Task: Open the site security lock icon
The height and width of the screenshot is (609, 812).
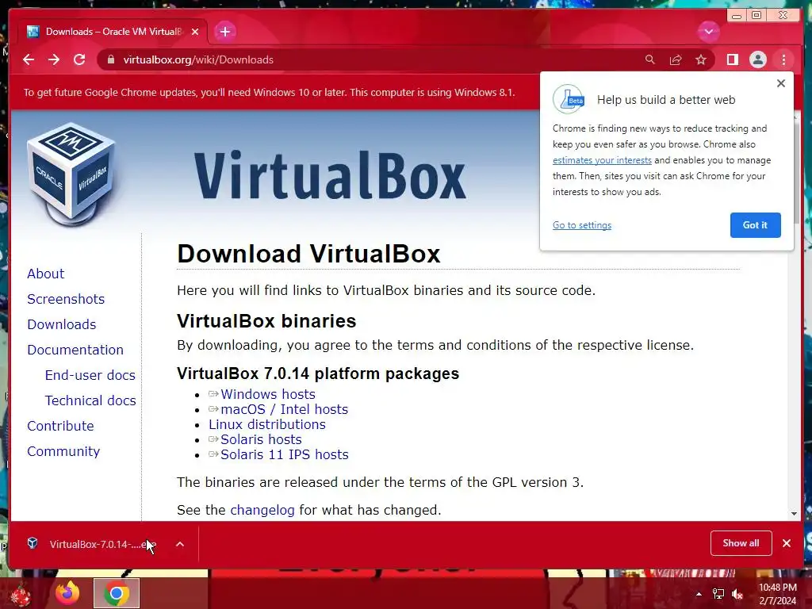Action: click(x=111, y=59)
